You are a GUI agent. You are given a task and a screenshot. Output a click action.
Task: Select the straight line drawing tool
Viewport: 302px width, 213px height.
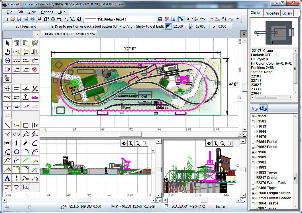point(7,125)
